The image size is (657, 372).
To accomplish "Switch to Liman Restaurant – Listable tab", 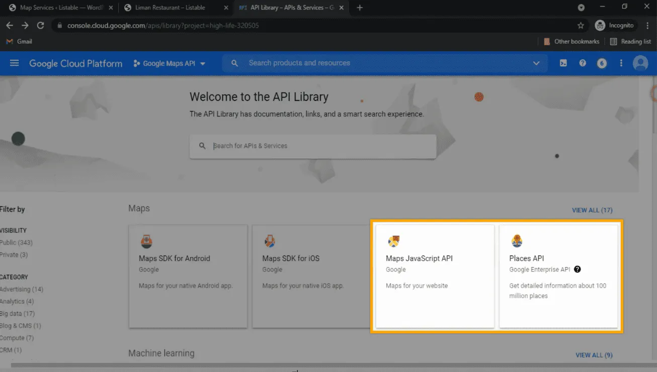I will pos(170,8).
